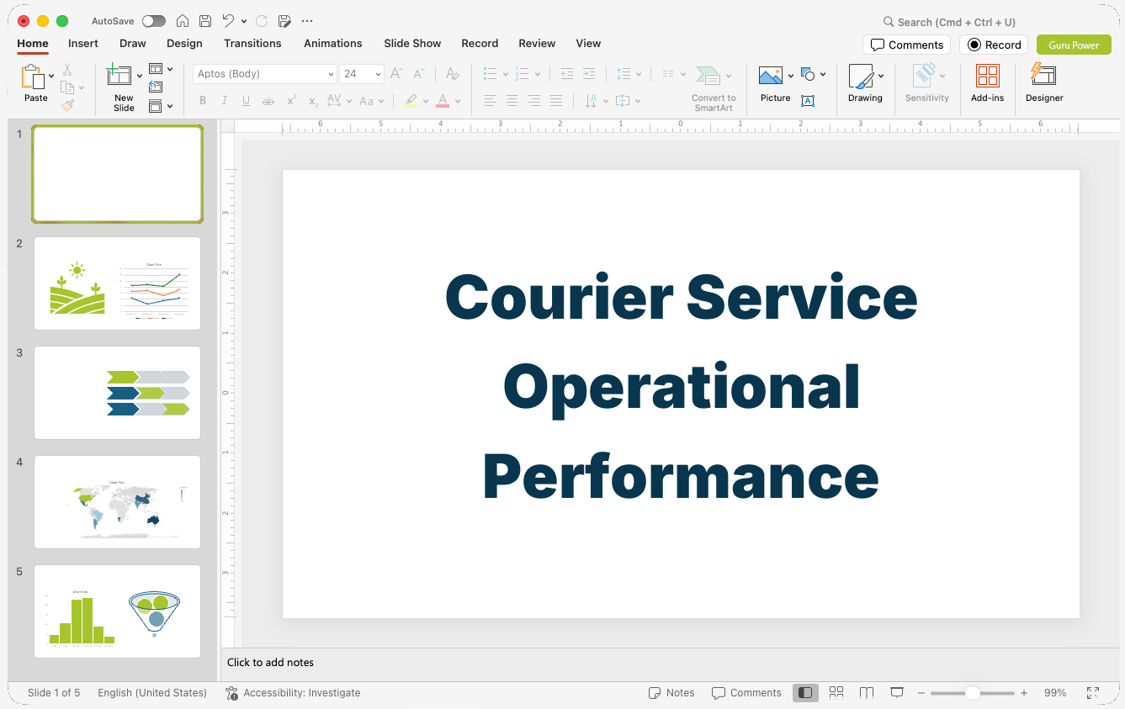Toggle Normal view button in status bar
1125x709 pixels.
coord(805,693)
